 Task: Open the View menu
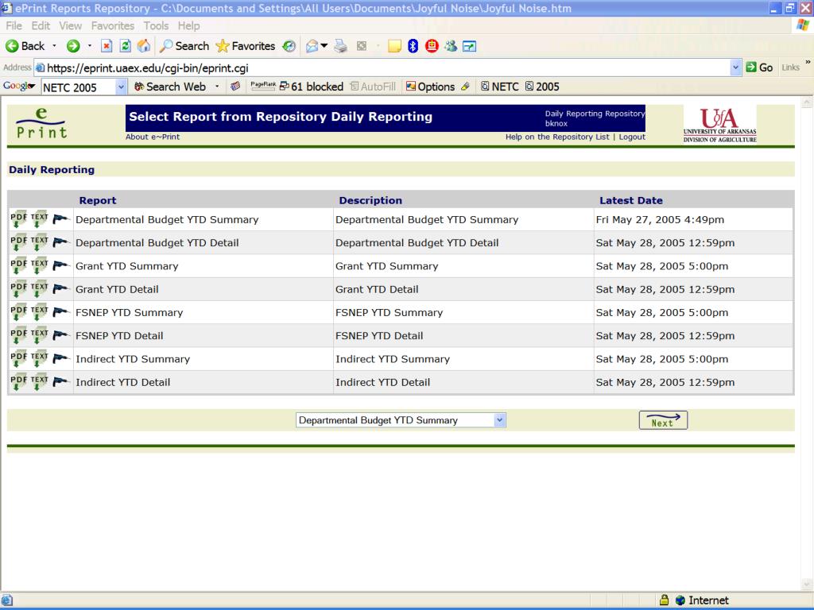coord(70,25)
